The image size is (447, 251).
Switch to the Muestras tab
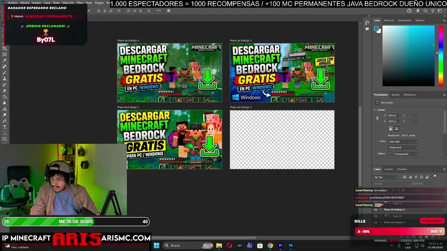click(389, 20)
